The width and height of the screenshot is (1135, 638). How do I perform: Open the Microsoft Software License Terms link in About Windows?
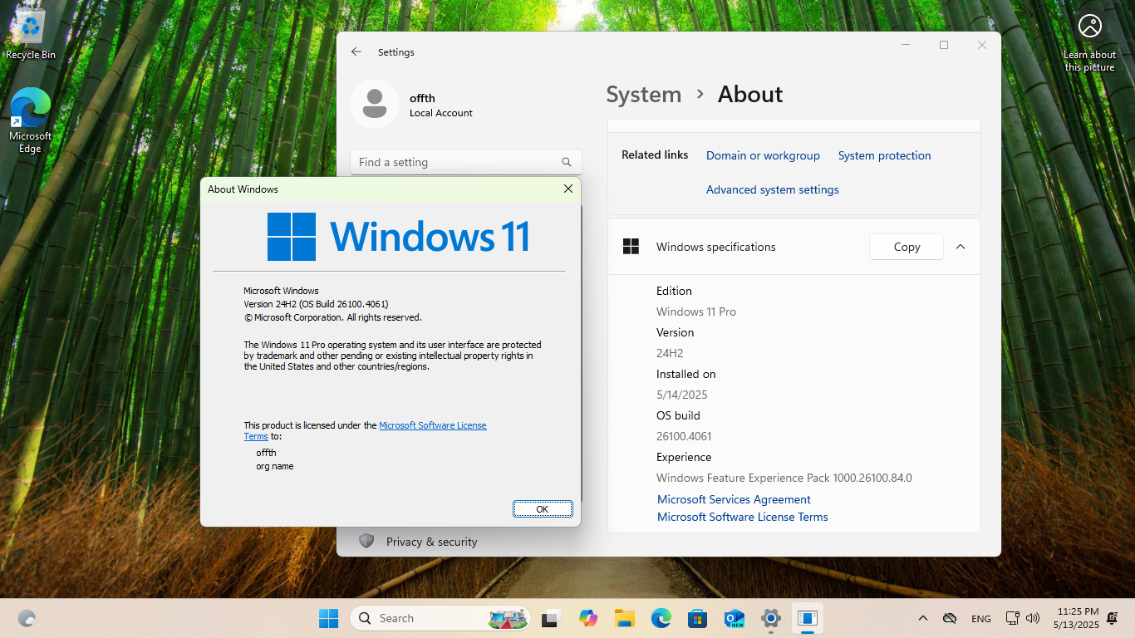tap(433, 425)
